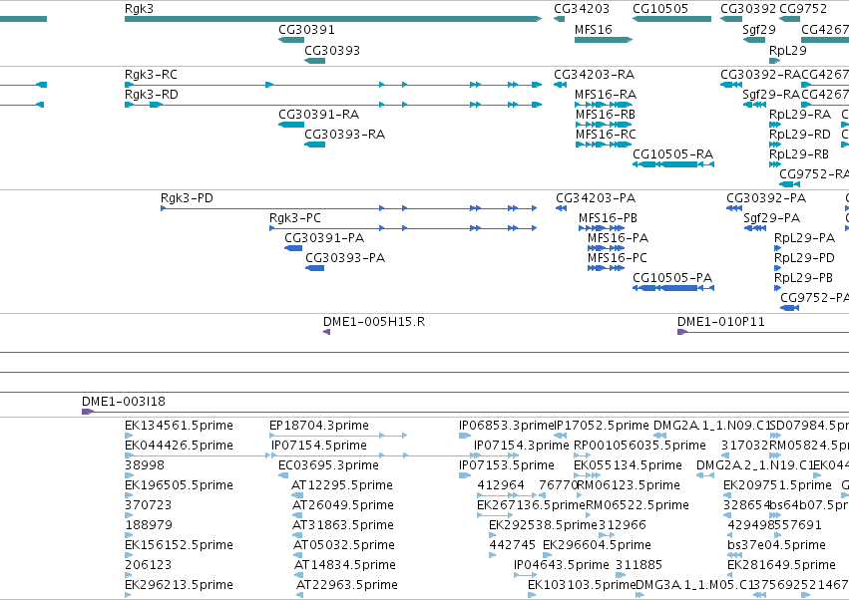Select the AT31863.5prime EST
This screenshot has width=849, height=600.
click(297, 535)
